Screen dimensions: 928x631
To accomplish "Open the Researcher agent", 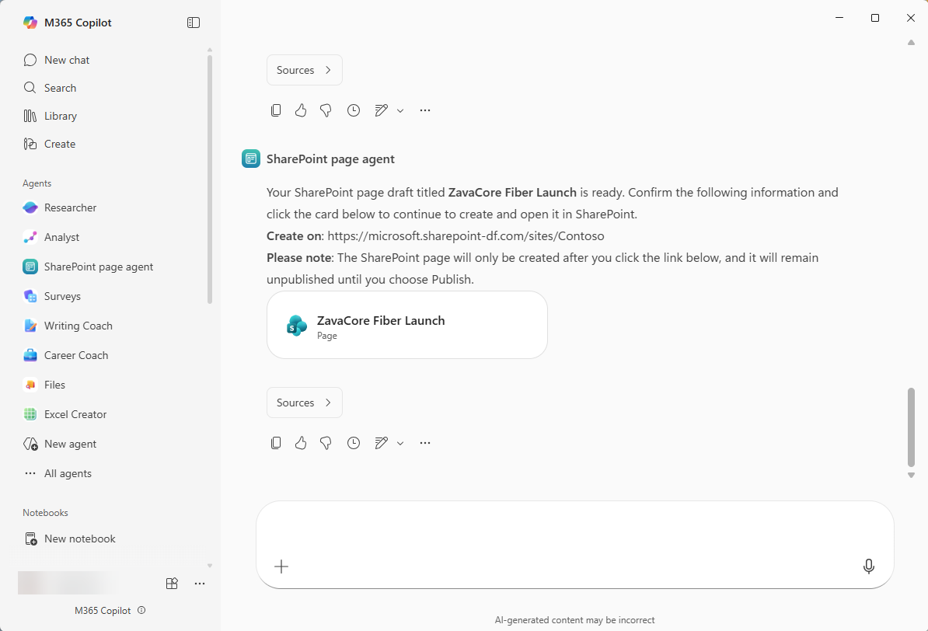I will (x=70, y=207).
